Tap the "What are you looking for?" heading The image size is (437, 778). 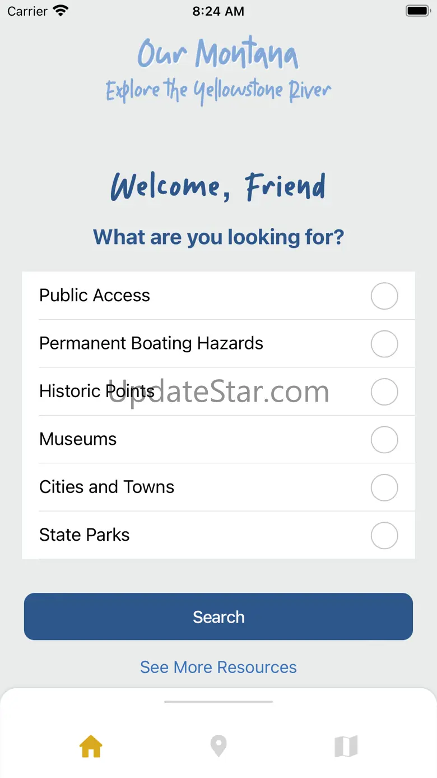point(218,237)
